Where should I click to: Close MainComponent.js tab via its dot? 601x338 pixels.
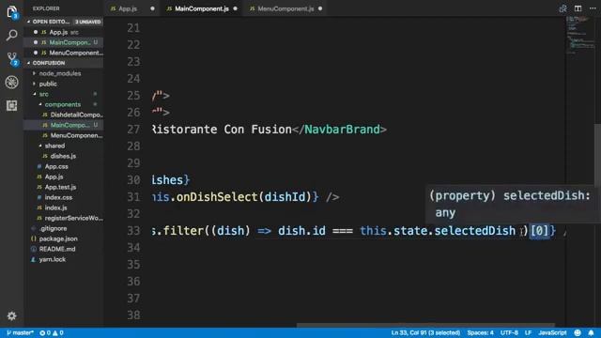[236, 8]
